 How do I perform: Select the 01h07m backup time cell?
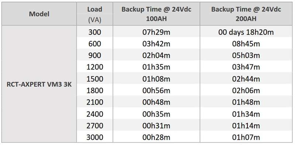246,137
